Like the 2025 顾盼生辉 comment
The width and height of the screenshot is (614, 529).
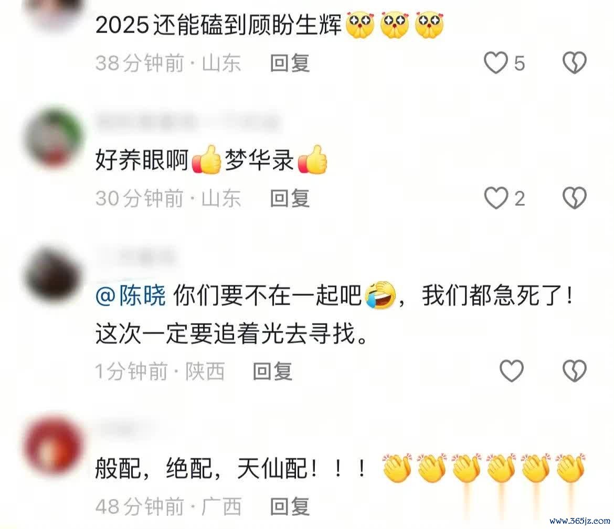tap(495, 63)
